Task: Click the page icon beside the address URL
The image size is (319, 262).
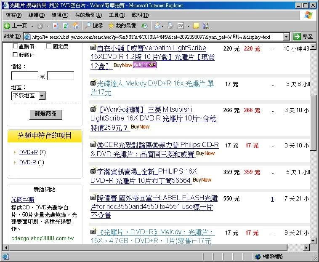Action: pos(27,37)
